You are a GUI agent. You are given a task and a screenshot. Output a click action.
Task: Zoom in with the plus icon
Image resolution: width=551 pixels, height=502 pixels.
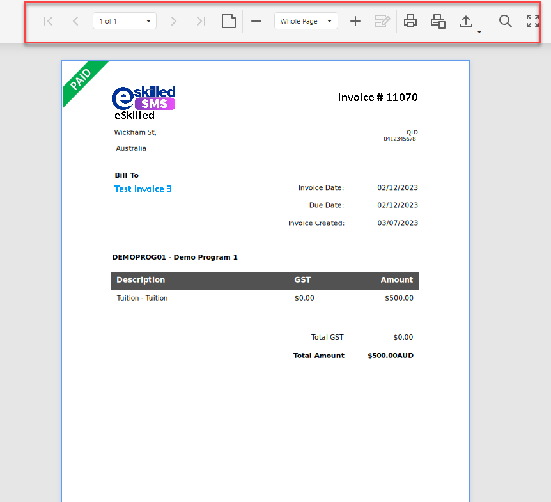(x=355, y=21)
